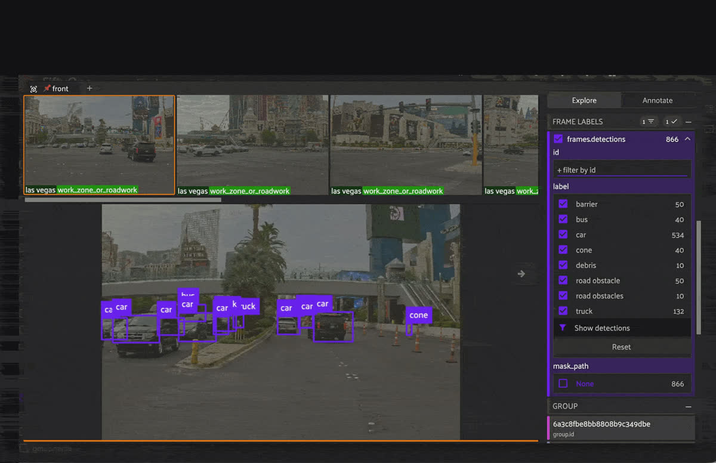Click the 534 car count
Image resolution: width=716 pixels, height=463 pixels.
[x=677, y=235]
